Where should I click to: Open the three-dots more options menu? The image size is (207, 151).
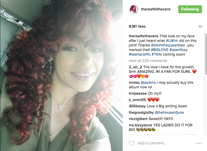click(199, 143)
